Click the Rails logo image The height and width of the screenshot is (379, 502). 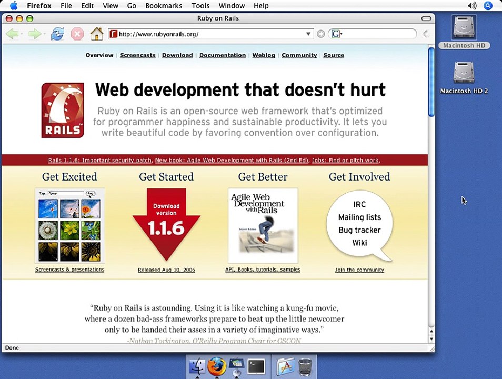tap(63, 110)
